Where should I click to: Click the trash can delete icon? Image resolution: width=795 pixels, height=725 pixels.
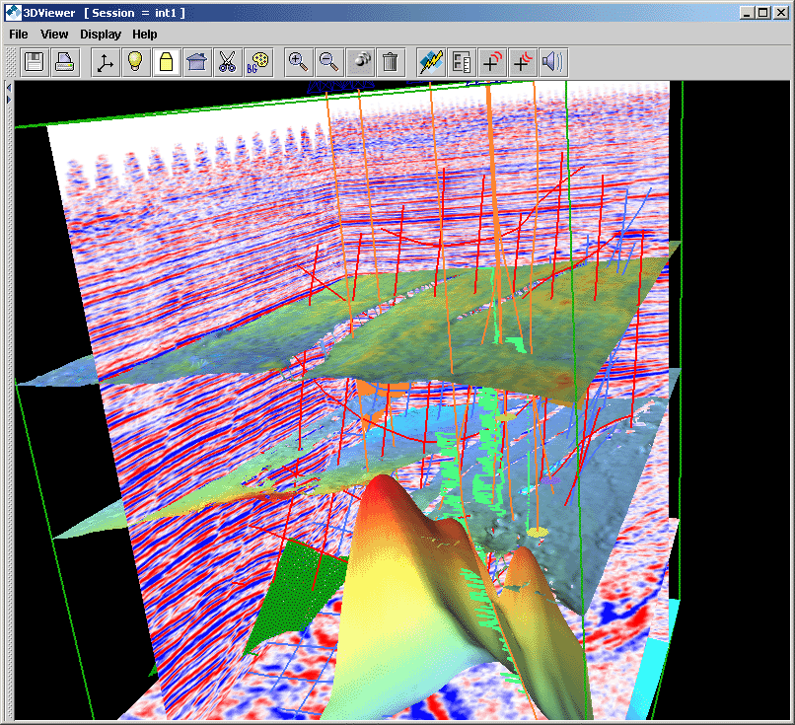(391, 63)
